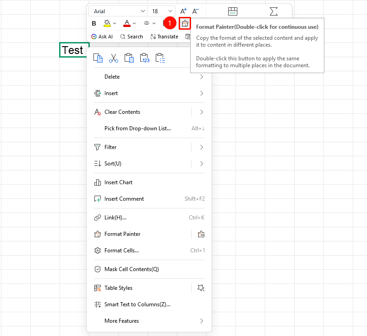Open Format Cells...
Viewport: 367px width, 336px height.
(149, 251)
